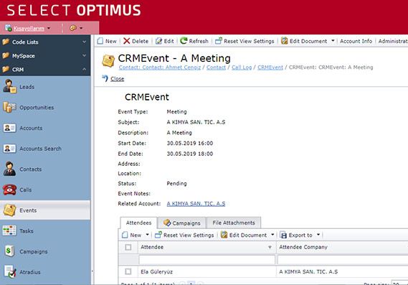Viewport: 408px width, 285px height.
Task: Open Leads from the CRM sidebar
Action: [x=27, y=87]
